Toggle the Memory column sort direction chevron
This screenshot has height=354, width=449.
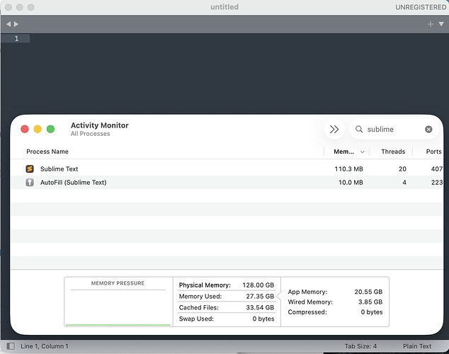[x=362, y=152]
